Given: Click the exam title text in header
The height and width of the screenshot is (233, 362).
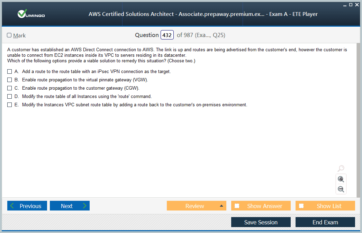Looking at the screenshot, I should pos(203,14).
